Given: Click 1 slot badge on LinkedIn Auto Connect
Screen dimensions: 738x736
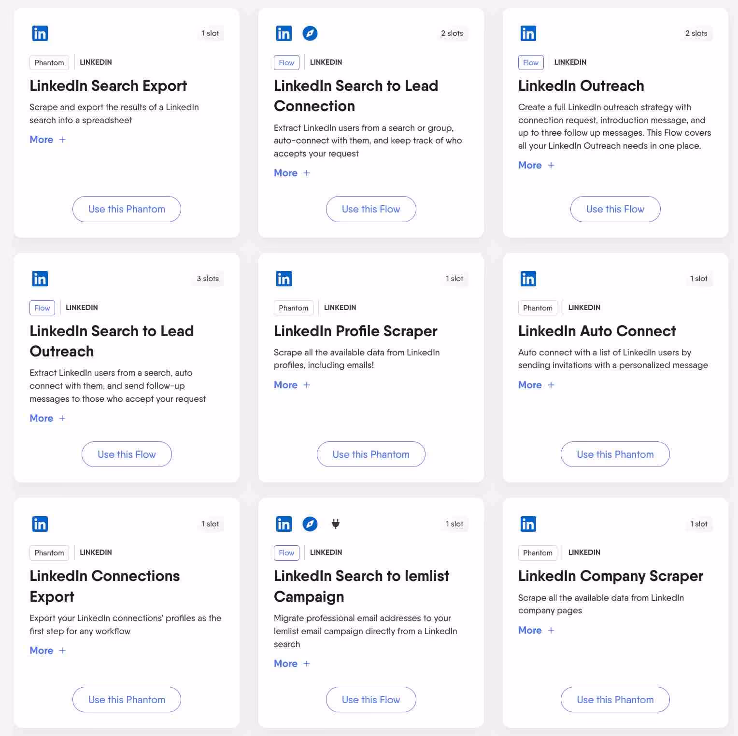Looking at the screenshot, I should tap(699, 279).
